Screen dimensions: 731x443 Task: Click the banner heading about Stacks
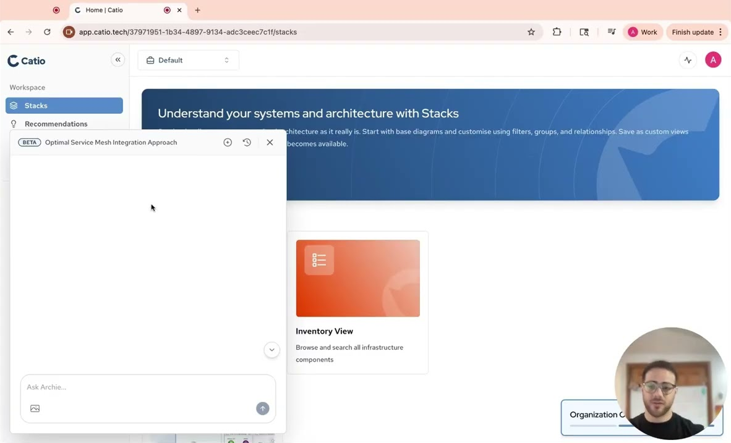[x=308, y=113]
